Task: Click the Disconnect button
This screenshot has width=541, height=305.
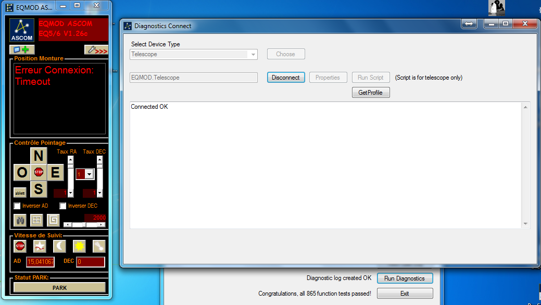Action: click(286, 78)
